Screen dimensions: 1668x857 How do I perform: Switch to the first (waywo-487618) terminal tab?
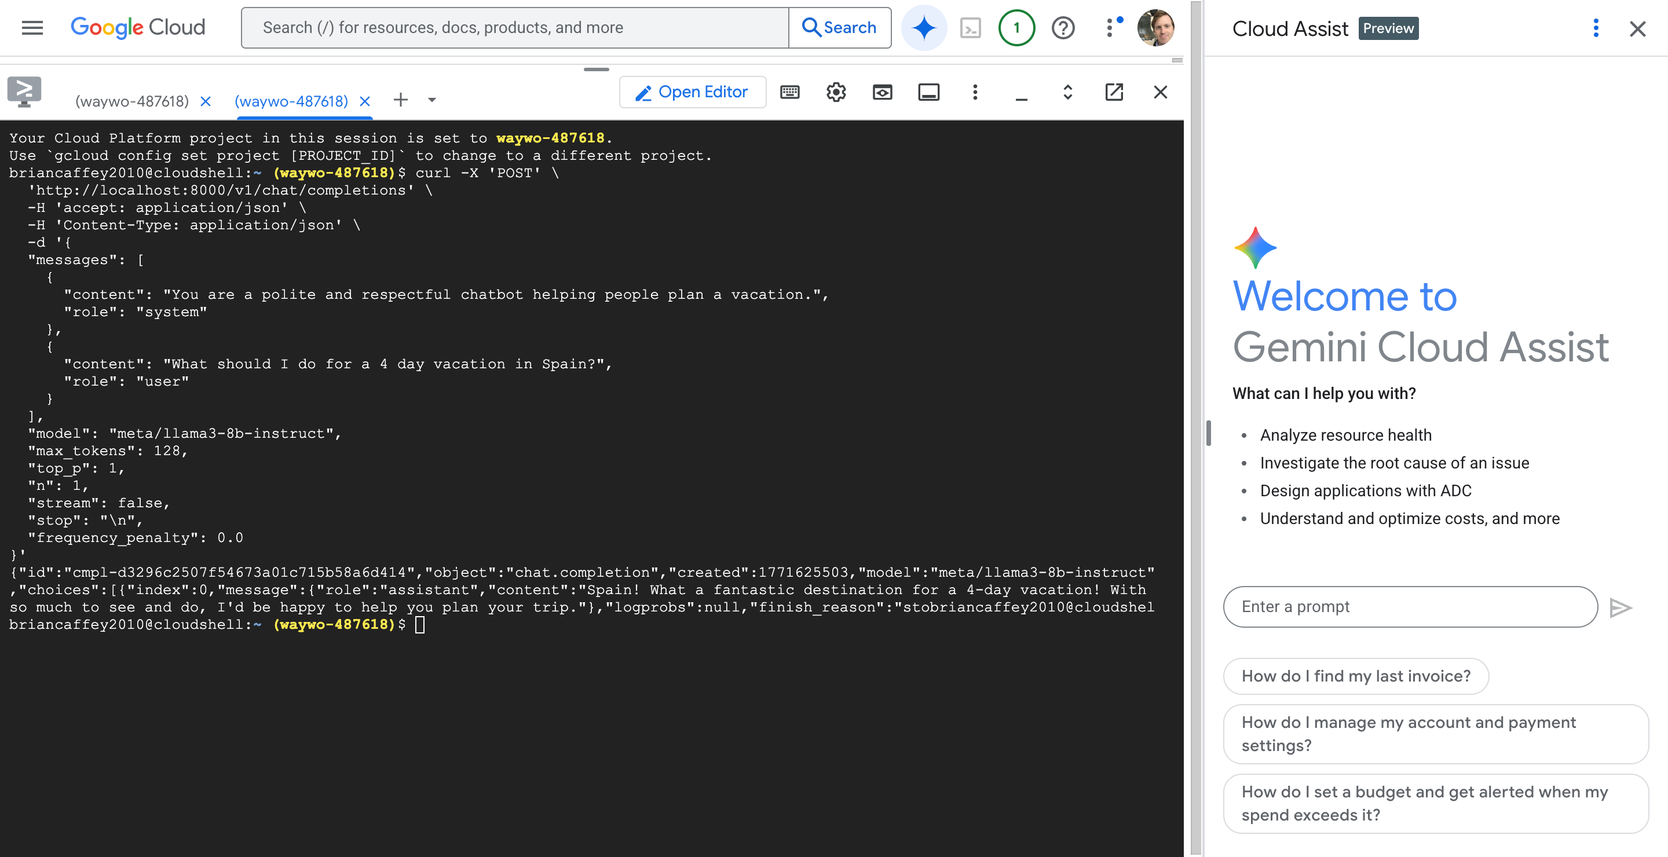coord(132,101)
